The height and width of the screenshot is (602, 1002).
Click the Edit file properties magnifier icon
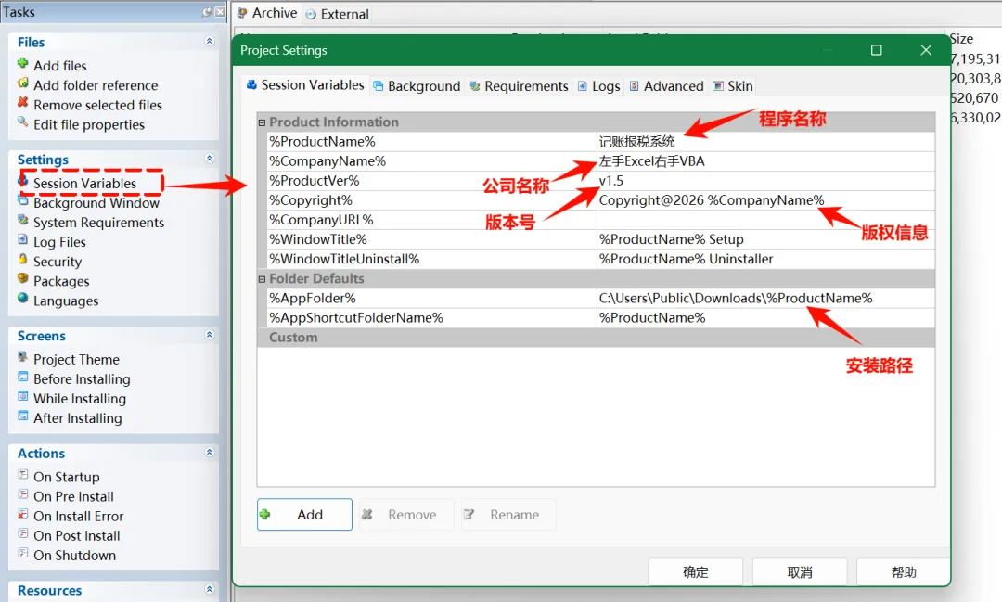(x=23, y=122)
